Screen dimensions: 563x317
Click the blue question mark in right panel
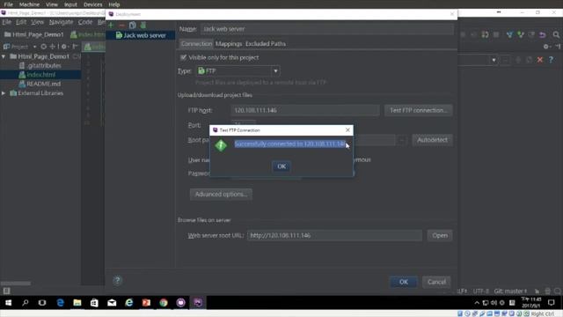click(551, 60)
